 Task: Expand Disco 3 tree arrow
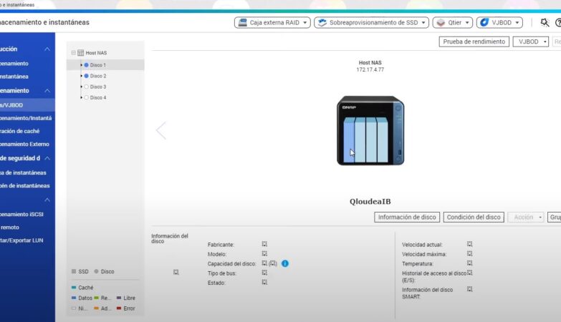(81, 87)
